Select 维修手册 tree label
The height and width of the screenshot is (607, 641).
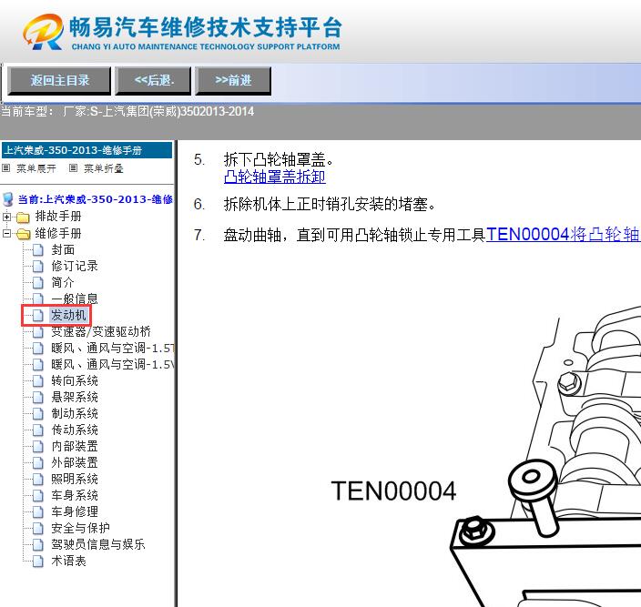point(58,233)
